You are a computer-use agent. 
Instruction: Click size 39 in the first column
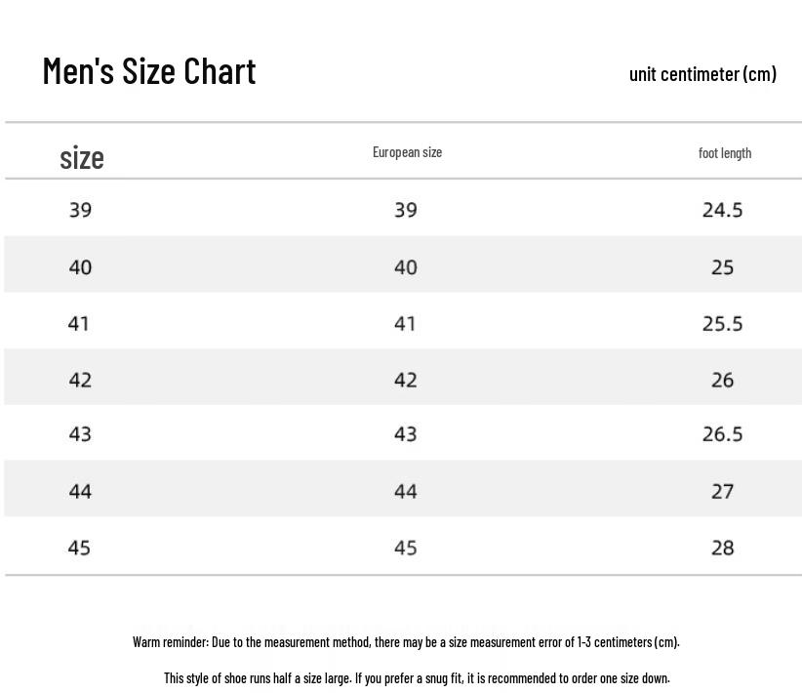click(80, 210)
